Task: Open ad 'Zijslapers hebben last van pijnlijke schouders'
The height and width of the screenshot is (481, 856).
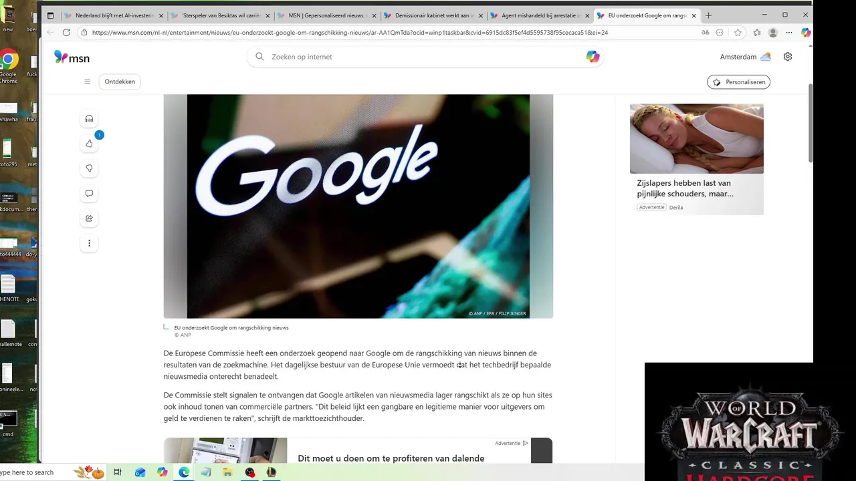Action: [x=685, y=188]
